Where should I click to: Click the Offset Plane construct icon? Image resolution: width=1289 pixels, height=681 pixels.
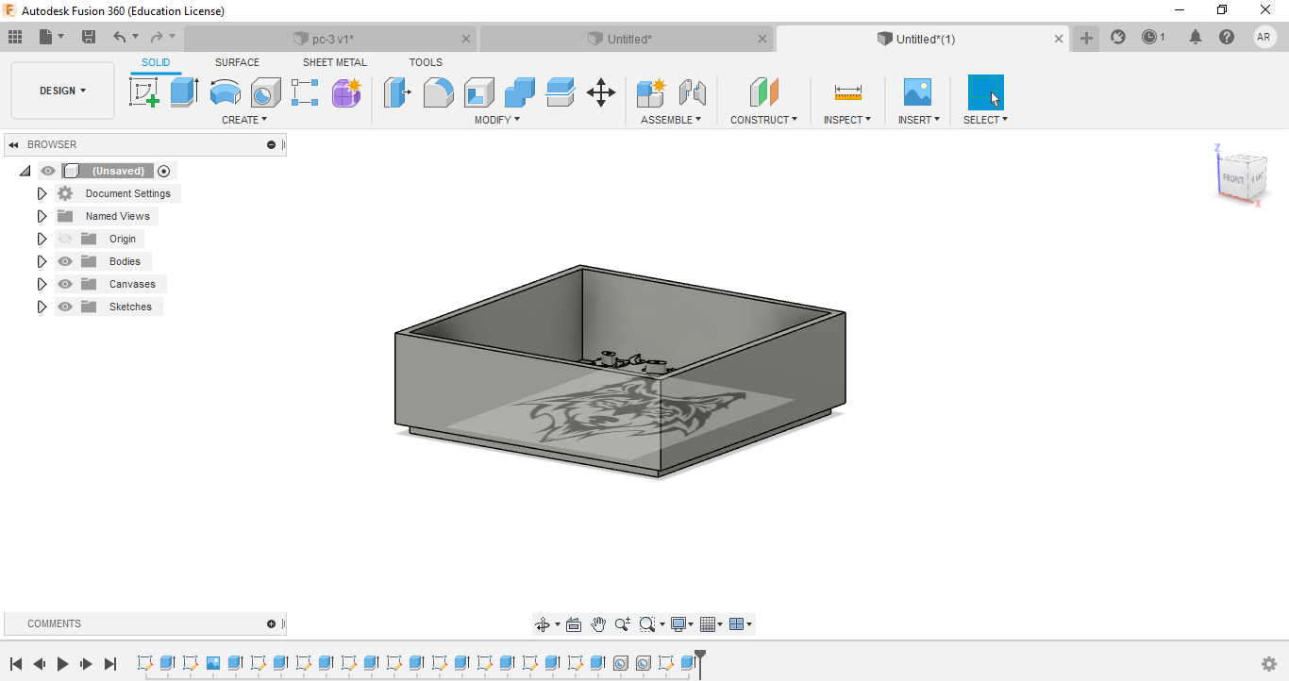[764, 92]
